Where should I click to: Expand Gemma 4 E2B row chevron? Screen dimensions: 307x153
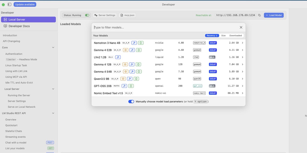(242, 50)
